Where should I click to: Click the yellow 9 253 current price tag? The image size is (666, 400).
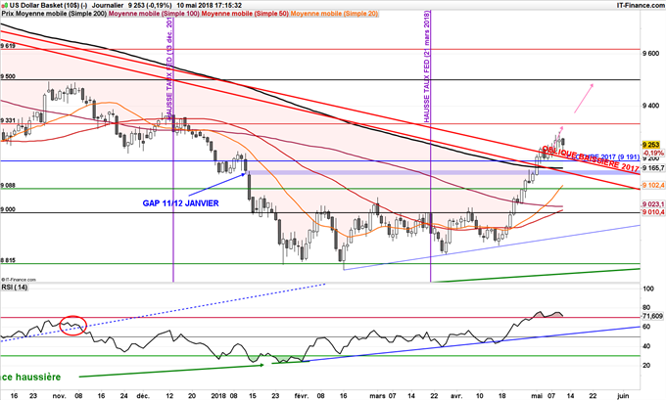click(650, 145)
